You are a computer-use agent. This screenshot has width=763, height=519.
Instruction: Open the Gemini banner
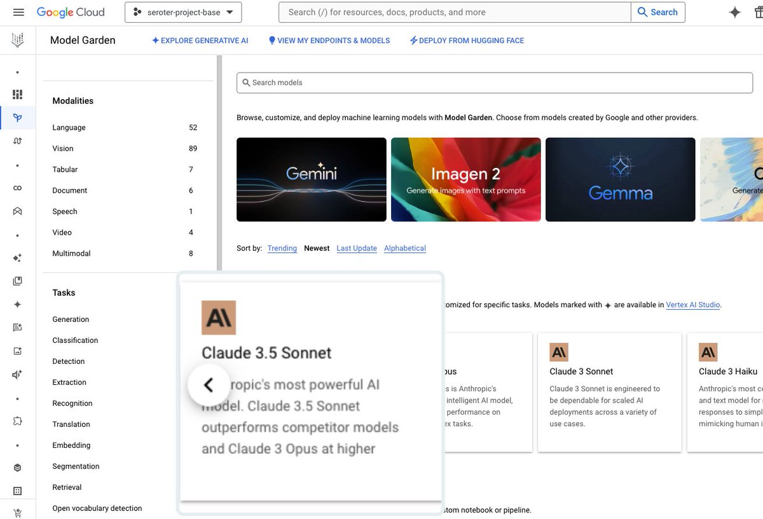pyautogui.click(x=312, y=179)
